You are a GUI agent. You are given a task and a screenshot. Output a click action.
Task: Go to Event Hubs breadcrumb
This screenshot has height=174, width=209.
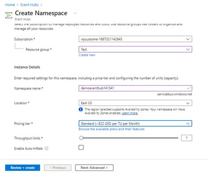pyautogui.click(x=30, y=5)
